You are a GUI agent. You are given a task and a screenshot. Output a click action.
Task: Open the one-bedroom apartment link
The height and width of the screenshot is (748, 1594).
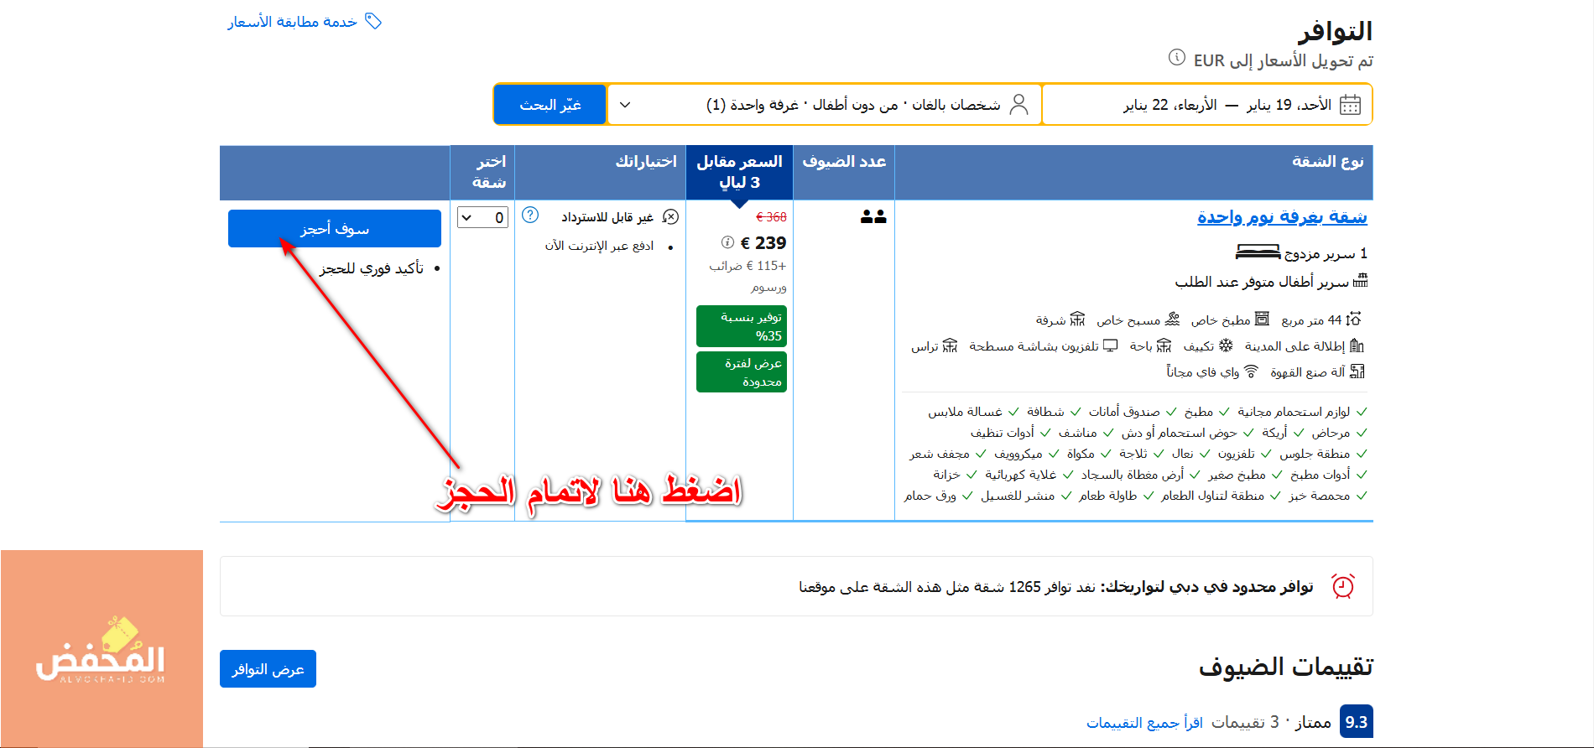[1281, 217]
